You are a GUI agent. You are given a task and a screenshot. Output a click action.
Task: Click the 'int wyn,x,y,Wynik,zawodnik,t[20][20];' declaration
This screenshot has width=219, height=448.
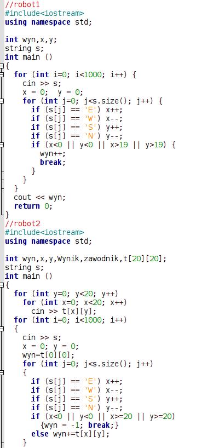pyautogui.click(x=85, y=259)
